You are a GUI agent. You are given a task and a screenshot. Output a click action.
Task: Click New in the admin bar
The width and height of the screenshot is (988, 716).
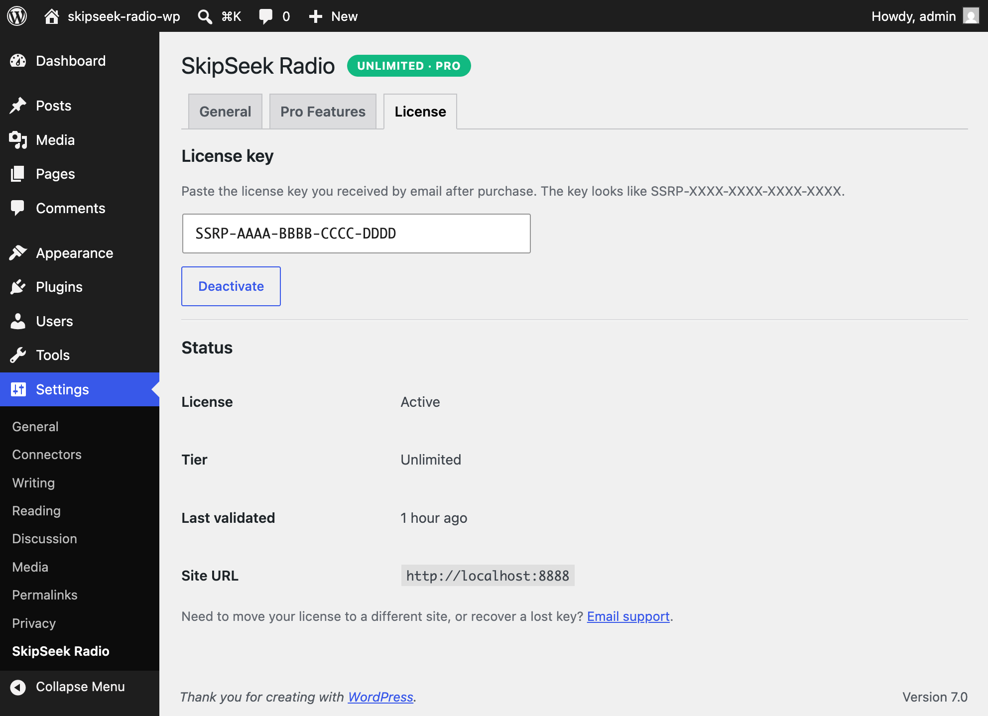tap(344, 16)
